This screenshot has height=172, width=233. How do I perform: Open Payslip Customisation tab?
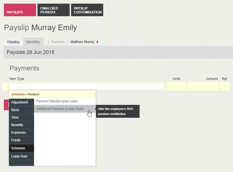point(87,10)
